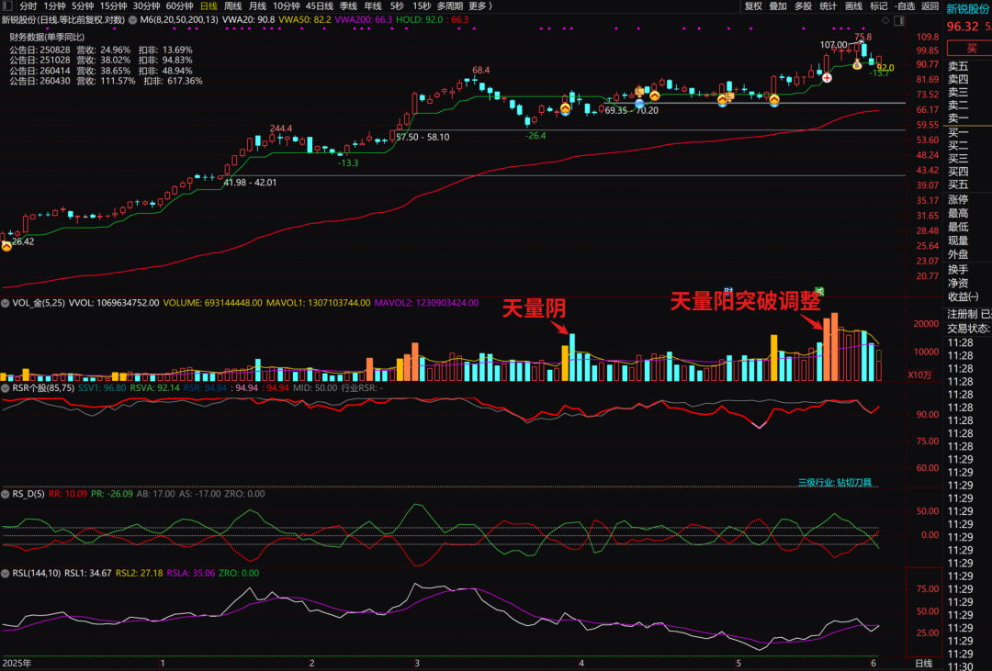Open the RSL indicator dropdown arrow
This screenshot has width=992, height=671.
click(6, 573)
